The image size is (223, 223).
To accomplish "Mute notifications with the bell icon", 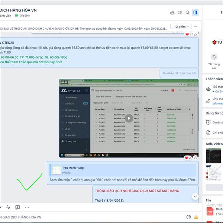I will (x=214, y=57).
